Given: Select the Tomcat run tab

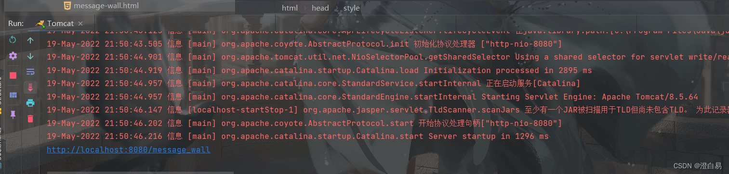Looking at the screenshot, I should [x=54, y=24].
